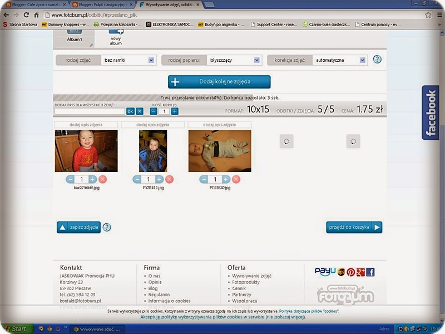Show more bookmarks with chevron

click(439, 24)
